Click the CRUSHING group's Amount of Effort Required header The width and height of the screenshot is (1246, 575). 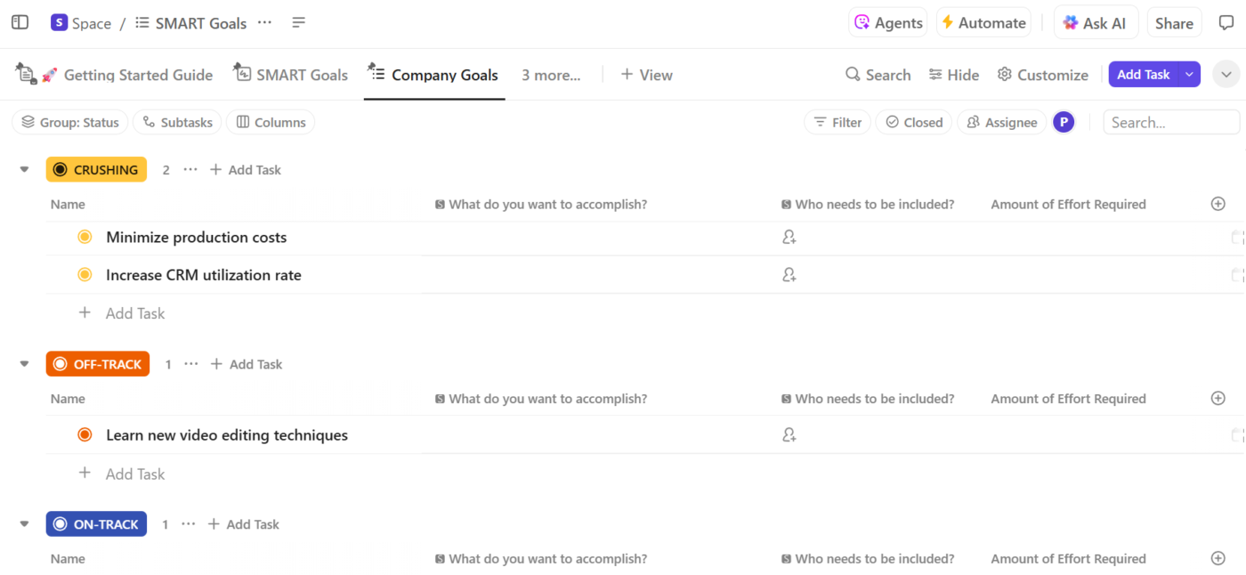(1068, 205)
